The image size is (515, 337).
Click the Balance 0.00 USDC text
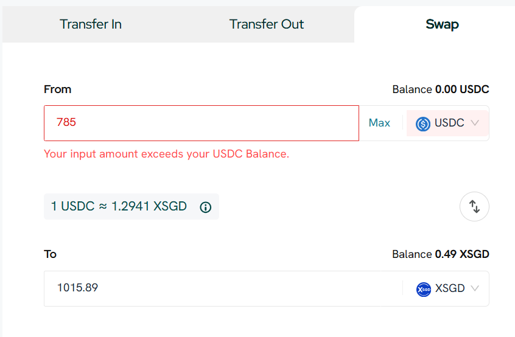(x=440, y=89)
